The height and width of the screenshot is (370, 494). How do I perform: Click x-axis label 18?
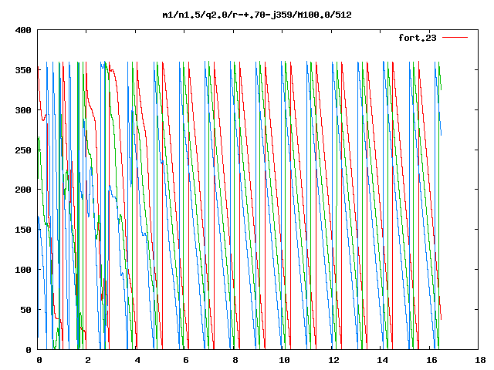click(480, 360)
